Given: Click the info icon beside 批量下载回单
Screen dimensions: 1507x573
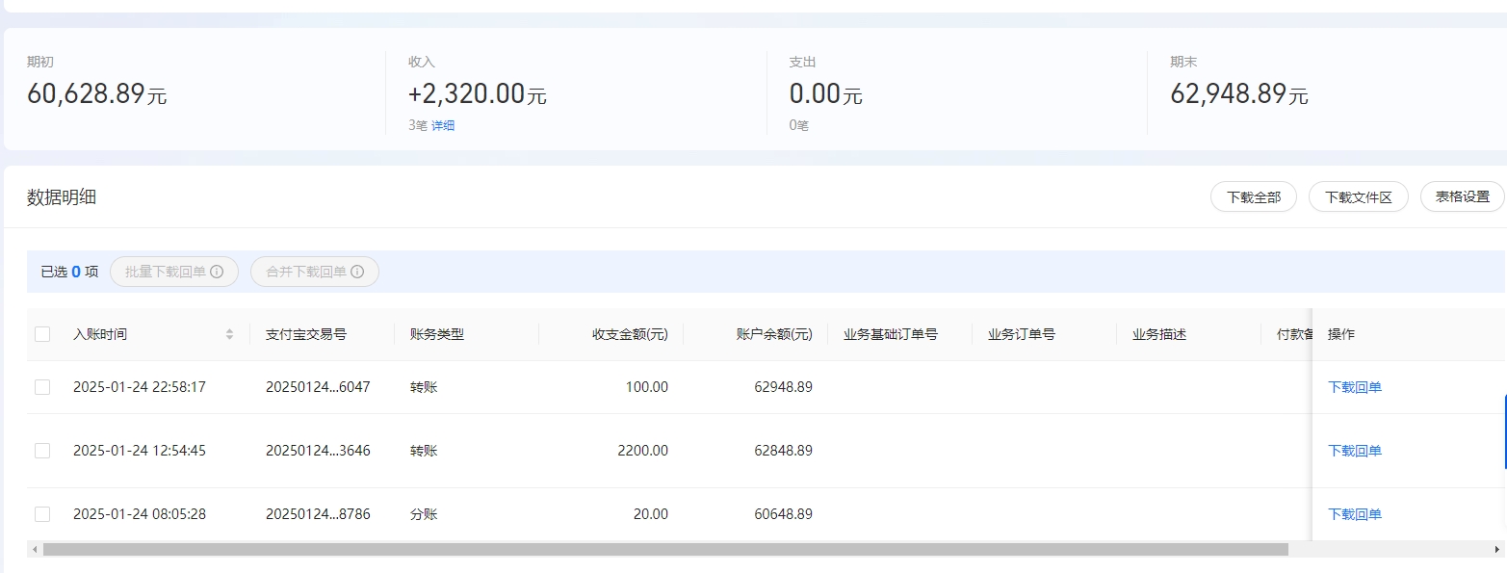Looking at the screenshot, I should click(217, 272).
